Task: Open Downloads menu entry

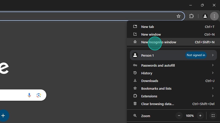Action: tap(173, 81)
